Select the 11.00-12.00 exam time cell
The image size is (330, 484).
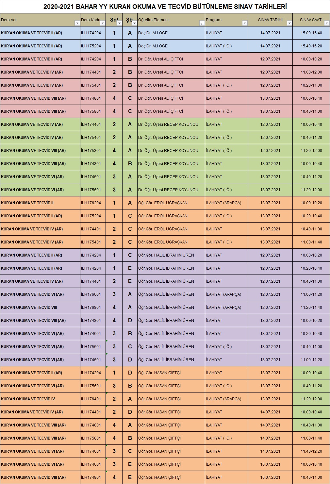(311, 72)
